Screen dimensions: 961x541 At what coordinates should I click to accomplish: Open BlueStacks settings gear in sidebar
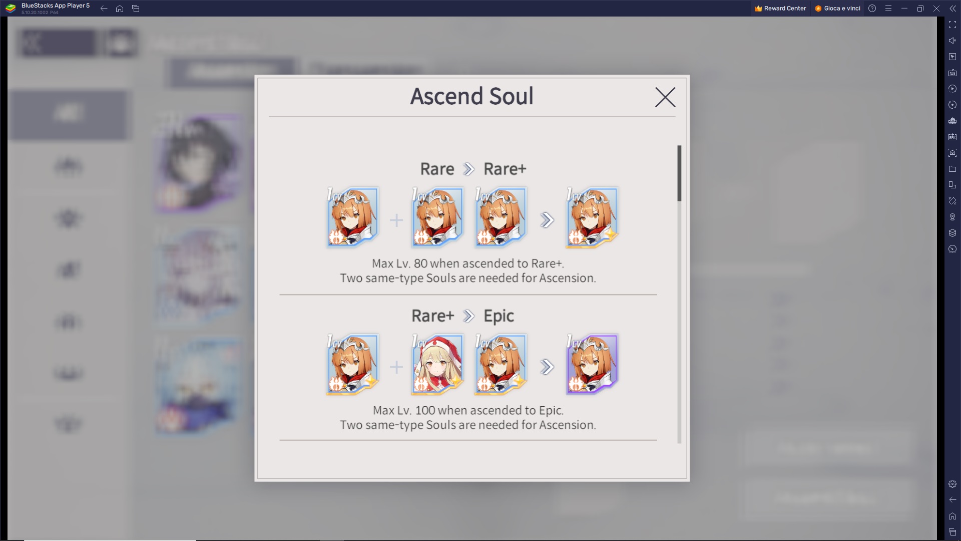tap(952, 484)
